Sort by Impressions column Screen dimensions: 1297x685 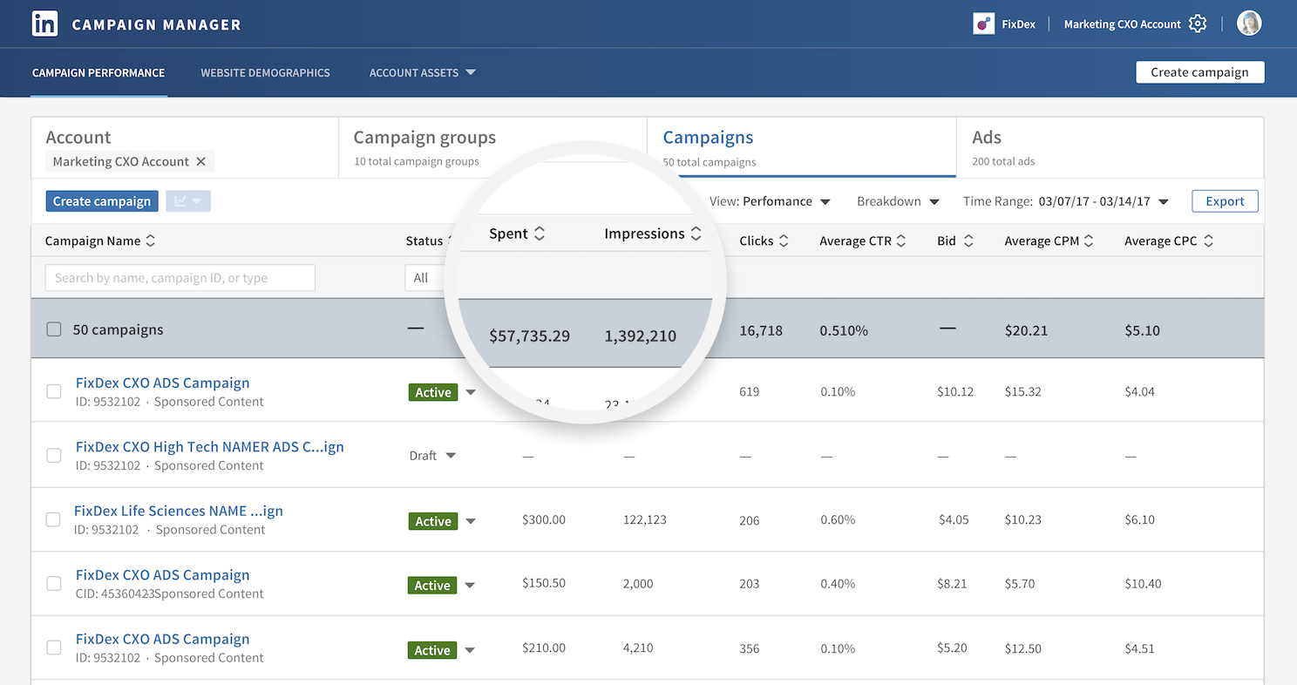[696, 234]
